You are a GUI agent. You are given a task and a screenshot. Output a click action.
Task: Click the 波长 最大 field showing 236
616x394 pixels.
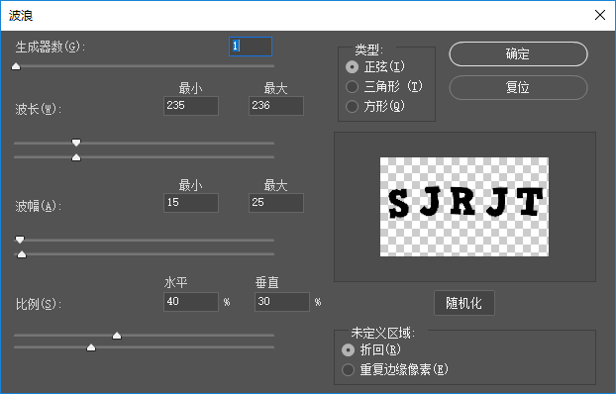point(276,106)
